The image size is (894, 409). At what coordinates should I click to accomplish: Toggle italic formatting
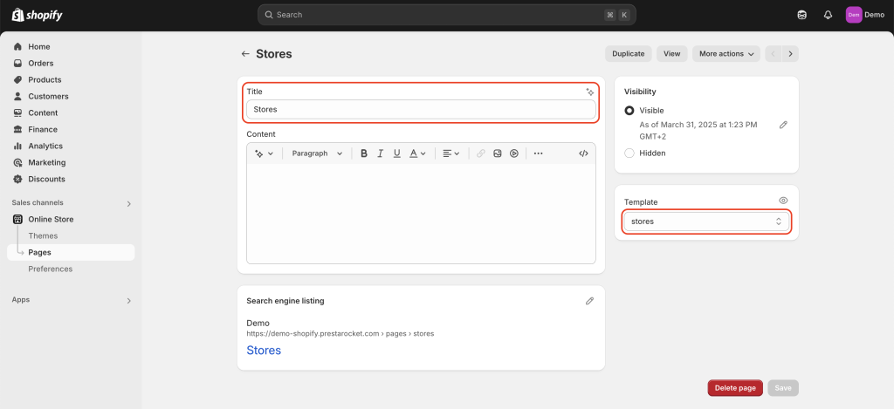pyautogui.click(x=381, y=153)
